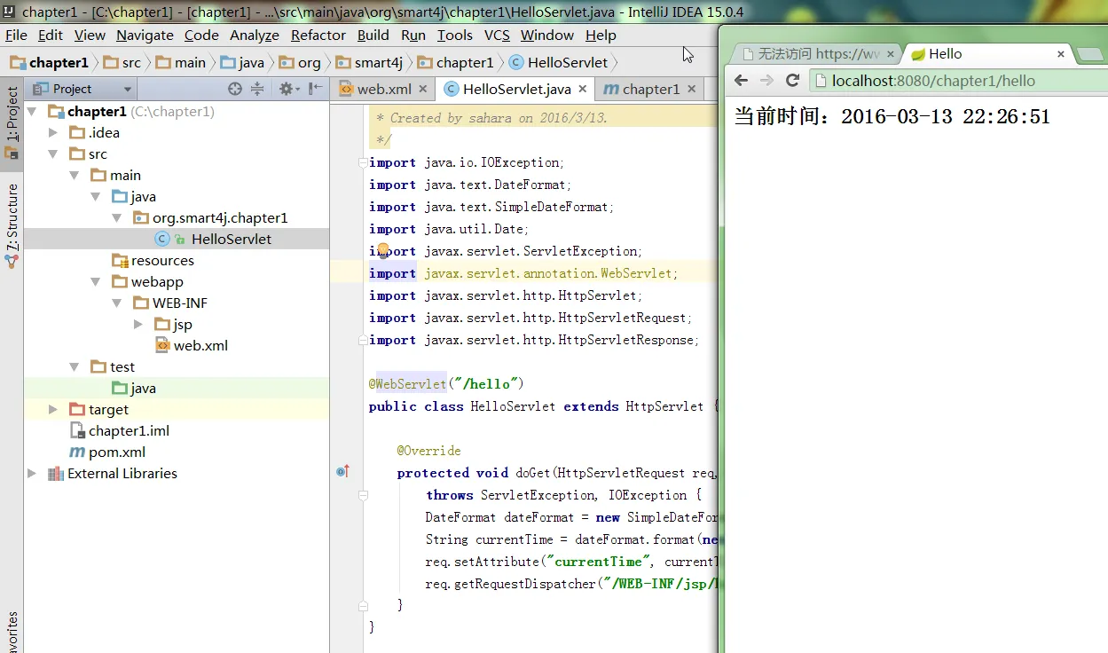Viewport: 1108px width, 653px height.
Task: Open the Project panel gear settings
Action: click(x=286, y=89)
